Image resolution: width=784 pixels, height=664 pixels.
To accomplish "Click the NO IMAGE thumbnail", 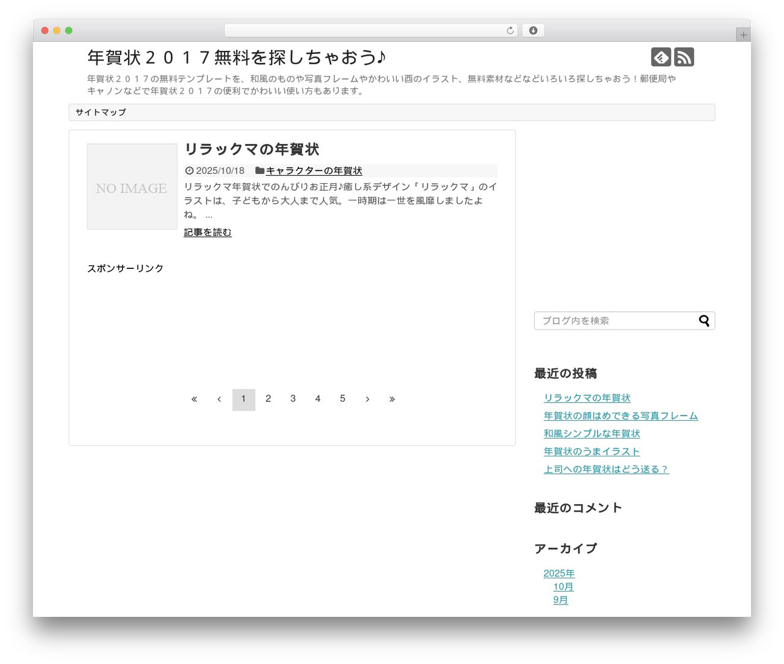I will pos(132,187).
